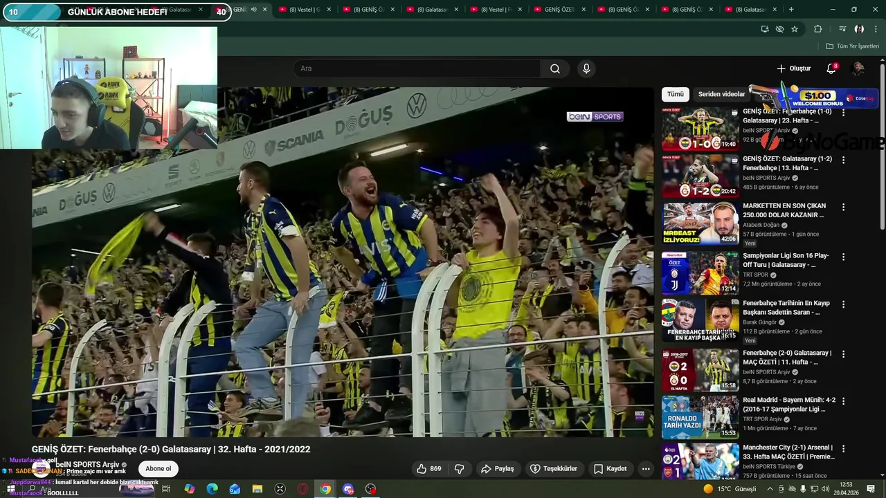886x498 pixels.
Task: Open Microsoft Edge from the taskbar
Action: pyautogui.click(x=212, y=489)
